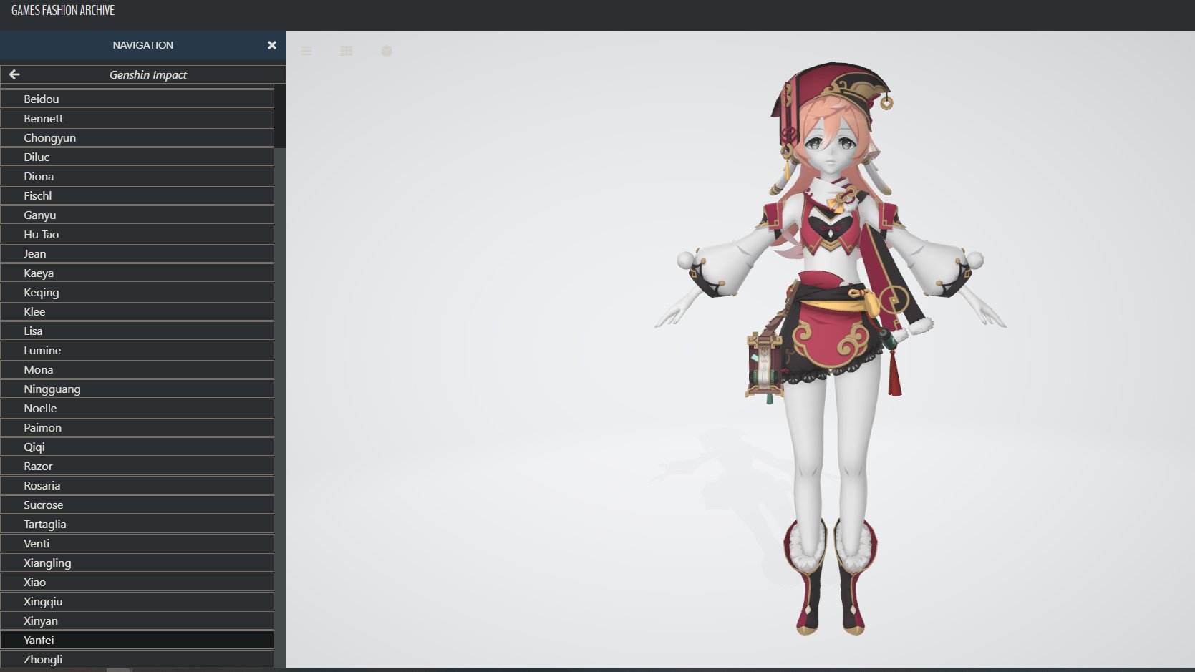Open Diona's model page
The width and height of the screenshot is (1195, 672).
pyautogui.click(x=137, y=176)
